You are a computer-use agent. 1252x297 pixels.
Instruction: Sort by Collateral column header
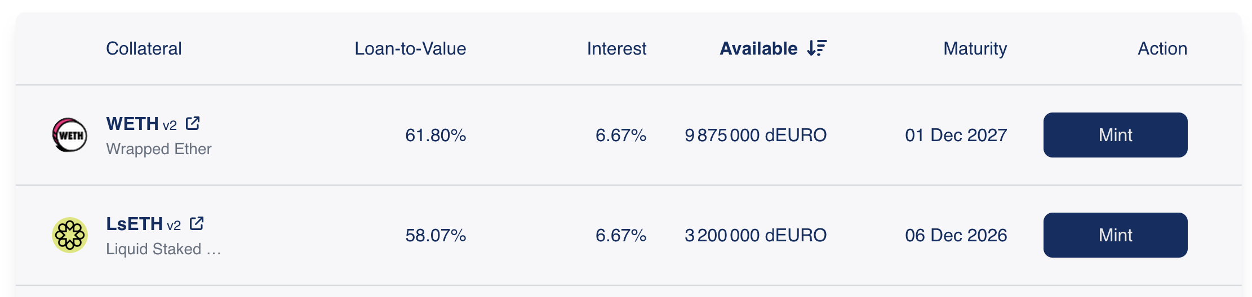coord(144,49)
